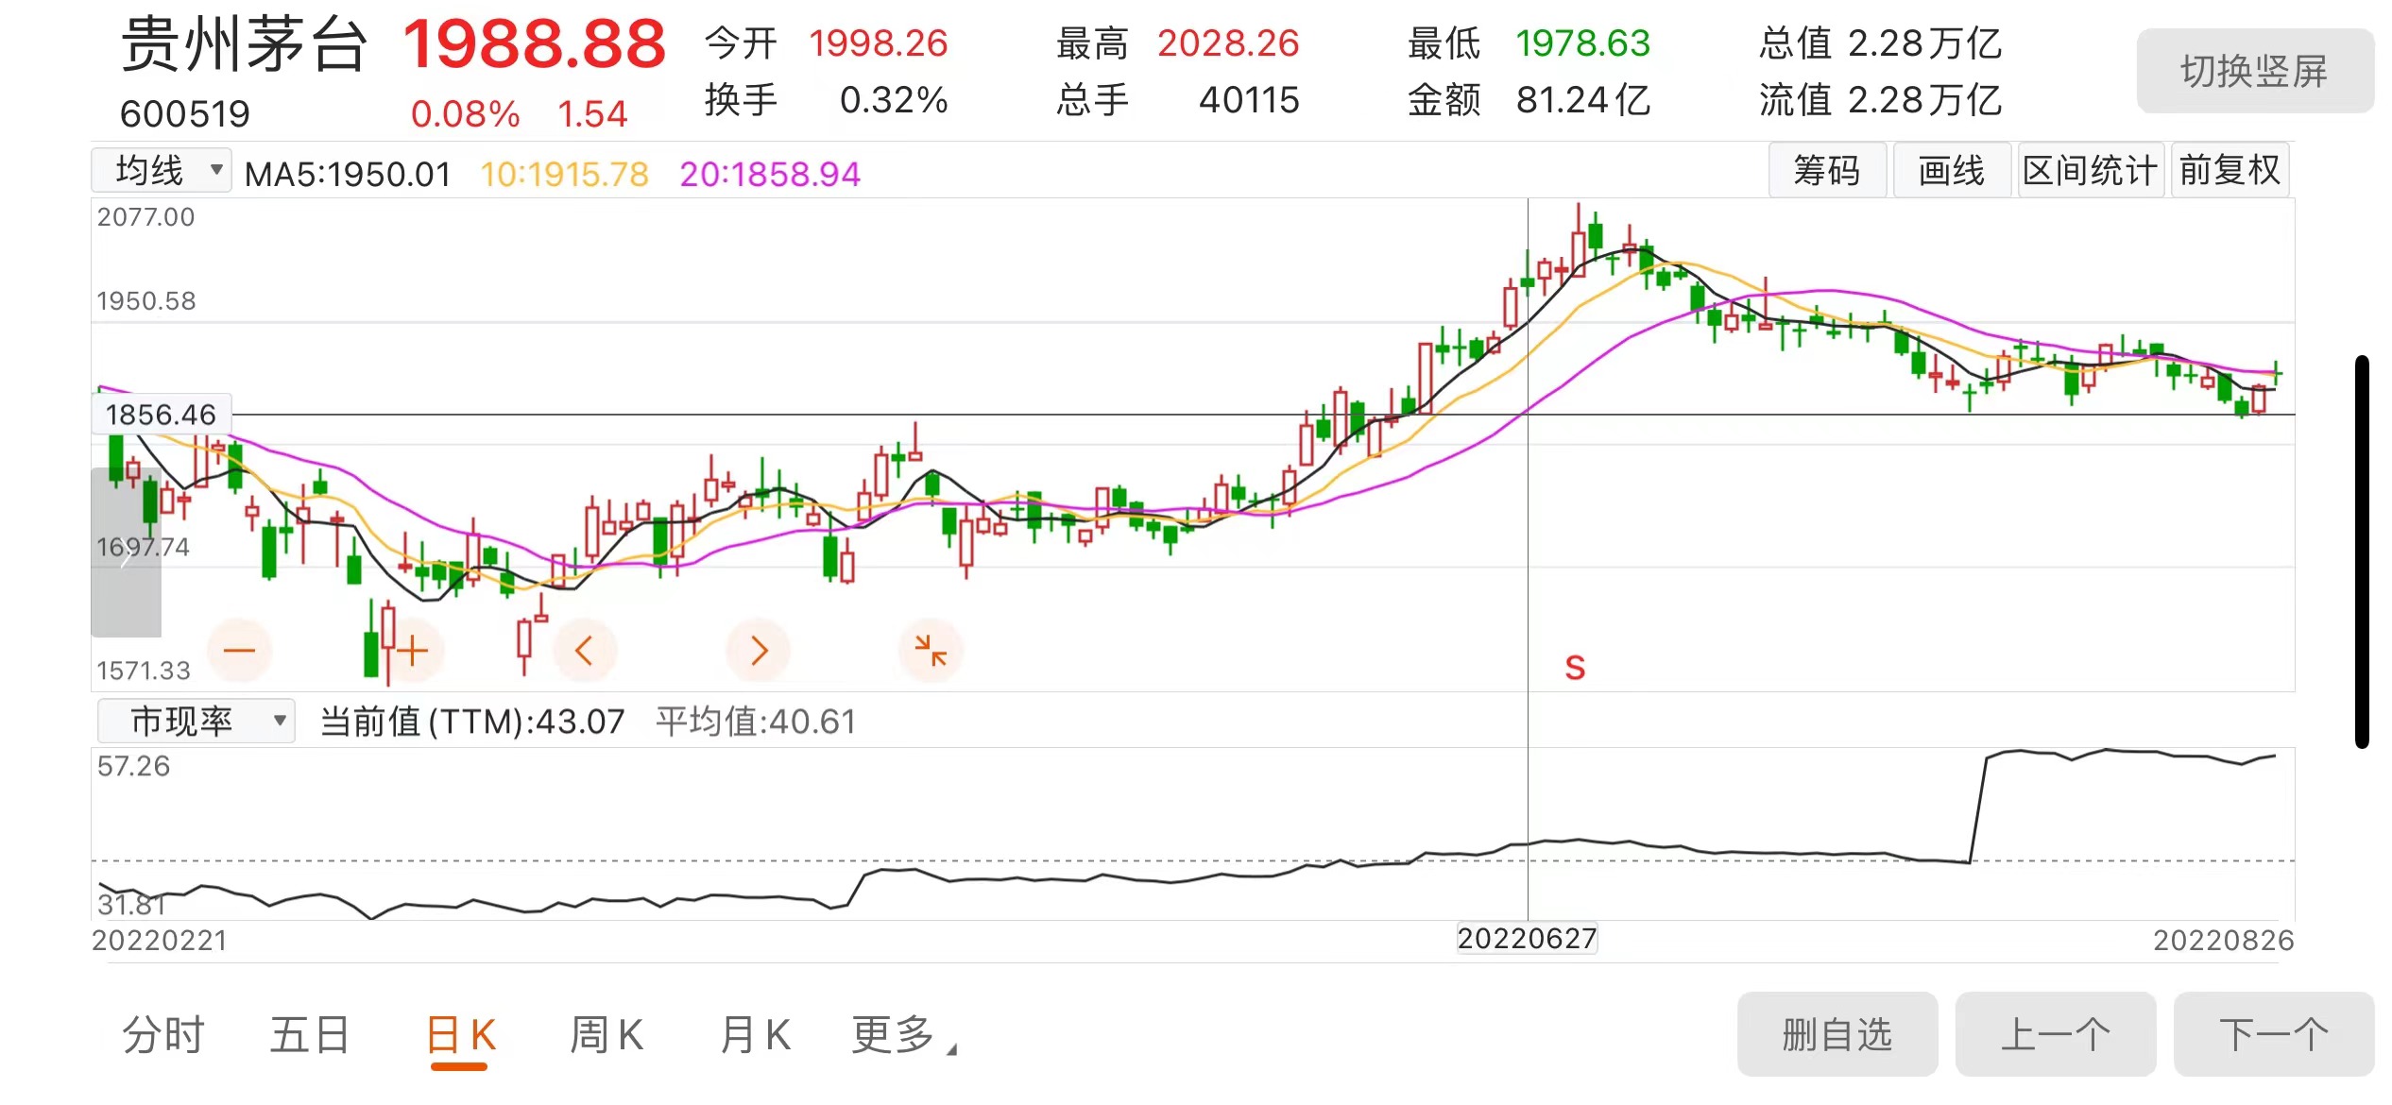2392x1105 pixels.
Task: Click the scroll-right chevron chart icon
Action: pos(758,650)
